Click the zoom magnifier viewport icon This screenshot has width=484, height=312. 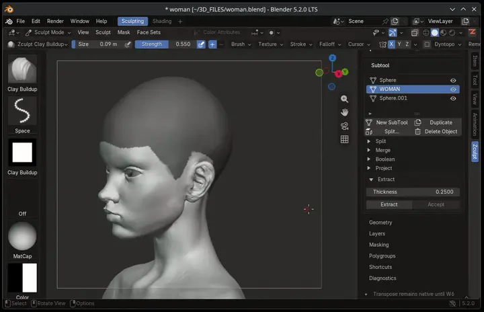point(344,99)
